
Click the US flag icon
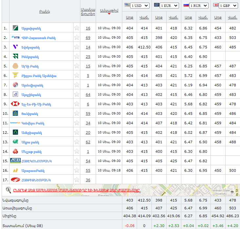pyautogui.click(x=127, y=5)
